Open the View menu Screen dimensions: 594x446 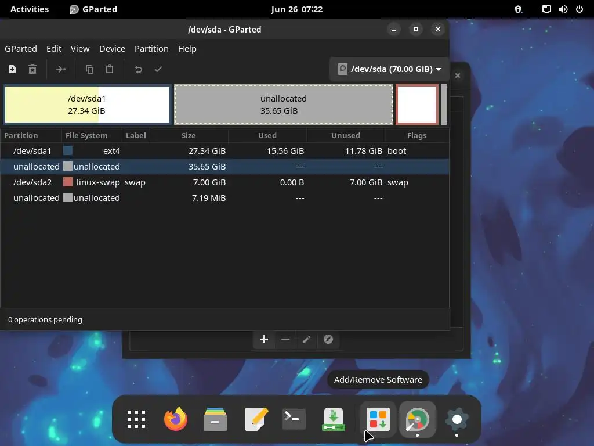(x=80, y=49)
